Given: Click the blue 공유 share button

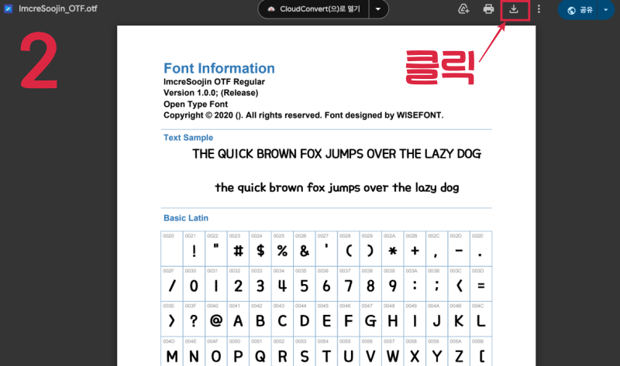Looking at the screenshot, I should (580, 10).
